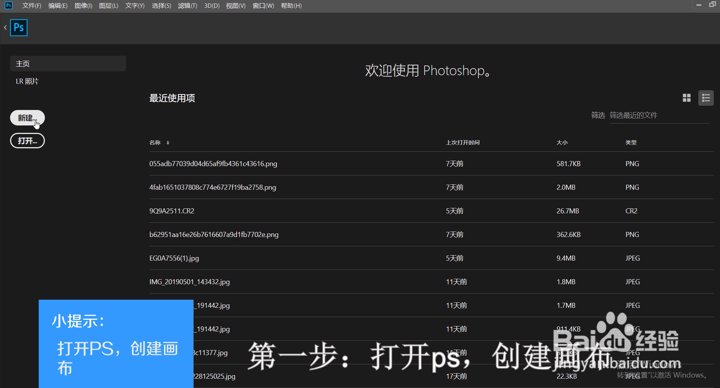Open the 图像(I) menu
The width and height of the screenshot is (720, 388).
pyautogui.click(x=83, y=6)
